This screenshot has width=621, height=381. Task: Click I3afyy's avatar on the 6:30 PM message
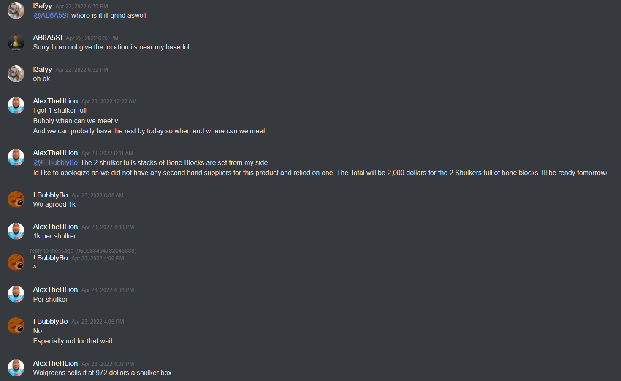tap(16, 11)
